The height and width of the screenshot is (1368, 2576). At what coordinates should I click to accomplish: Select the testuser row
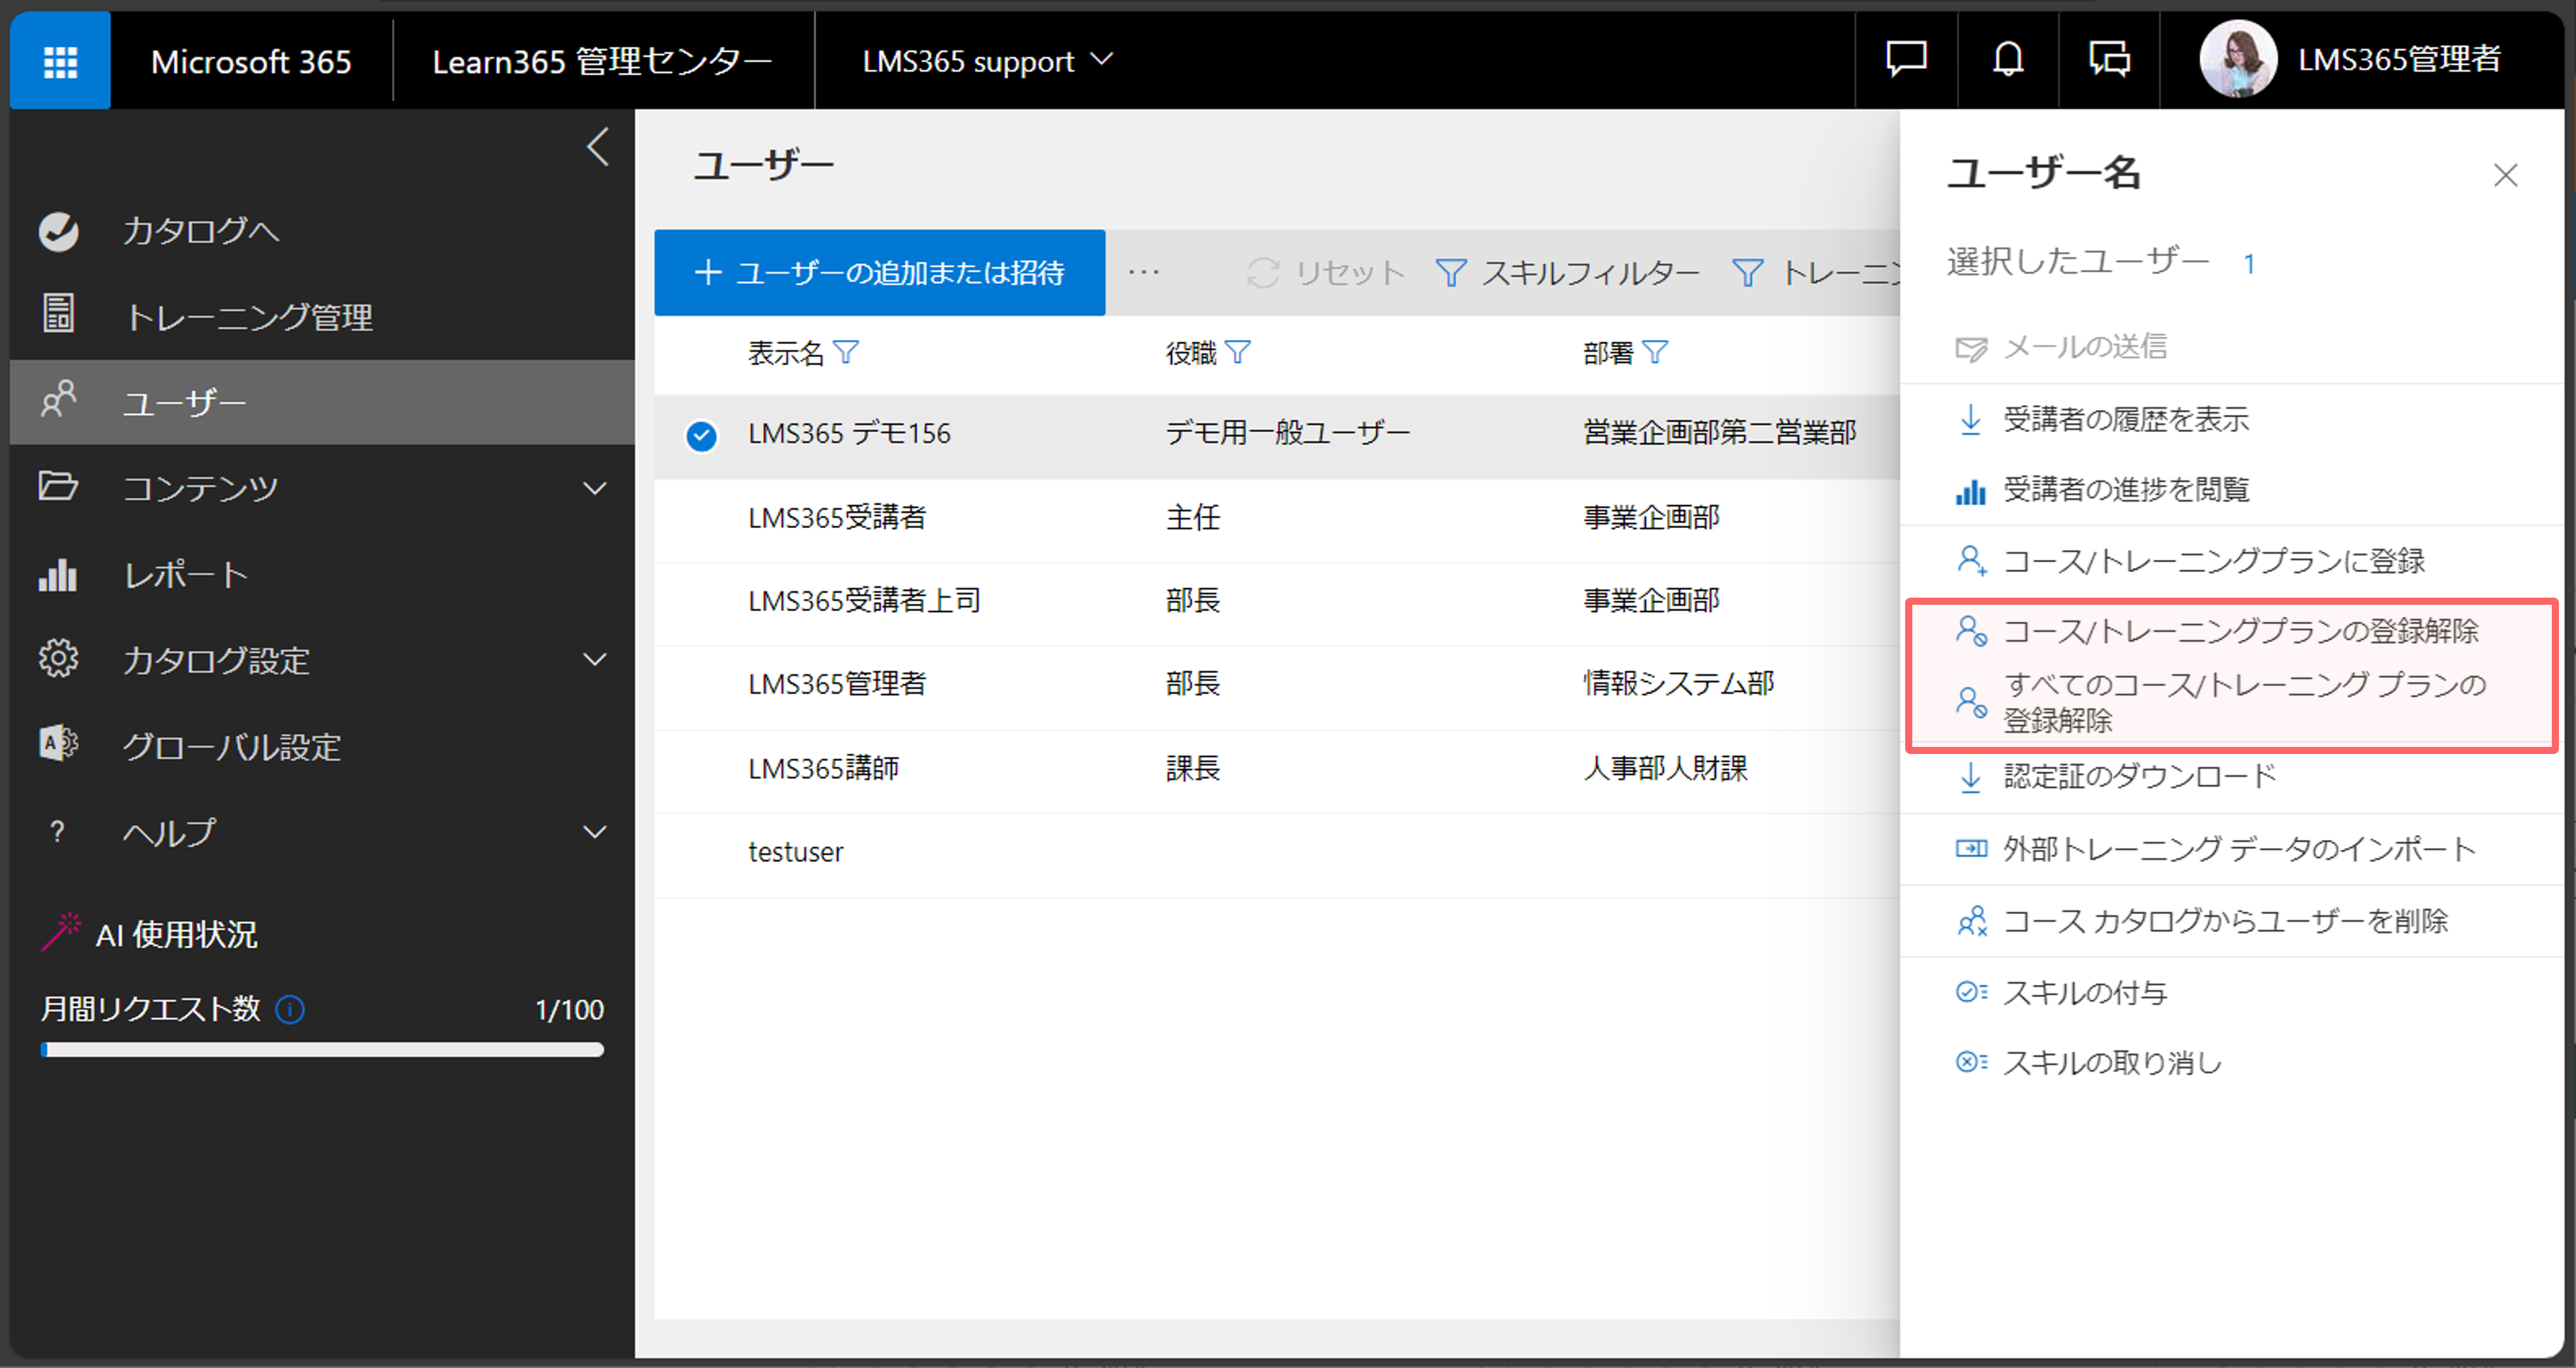click(x=1277, y=852)
